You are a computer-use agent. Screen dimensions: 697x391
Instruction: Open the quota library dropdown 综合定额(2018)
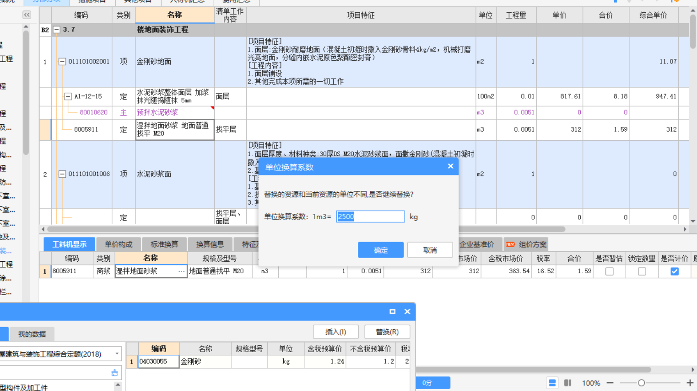tap(117, 354)
